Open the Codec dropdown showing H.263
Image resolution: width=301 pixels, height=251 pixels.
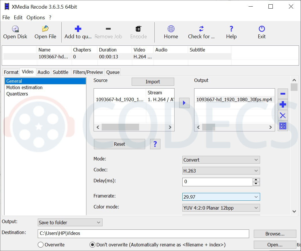(x=221, y=171)
